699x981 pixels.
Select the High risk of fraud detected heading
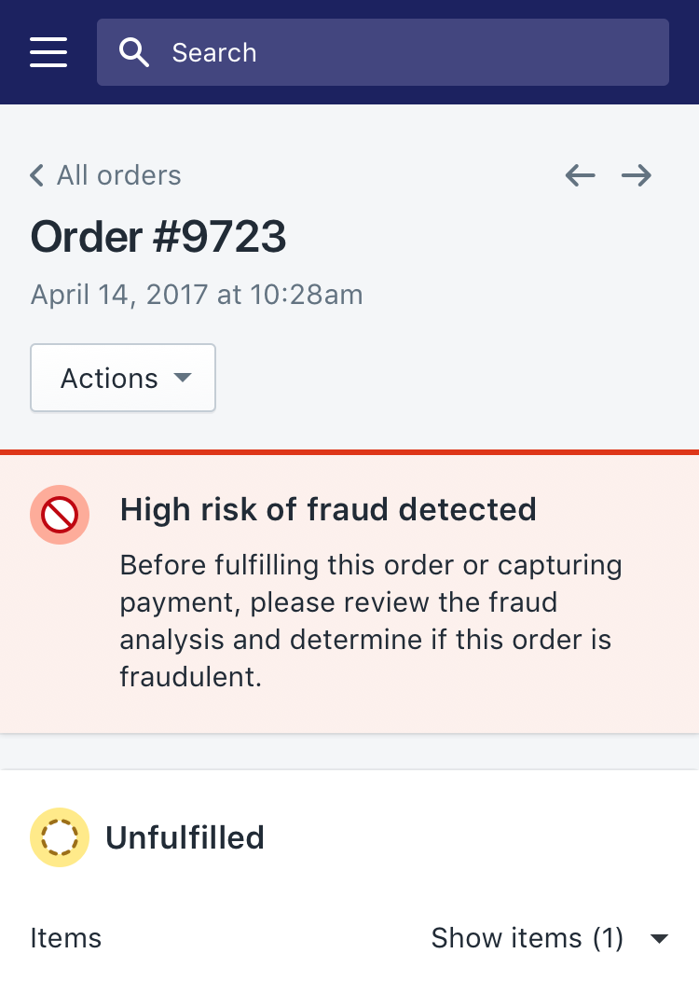(328, 509)
